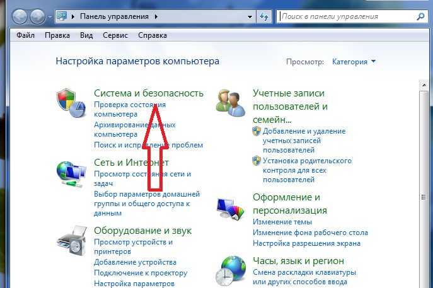Open the Категория view dropdown
433x288 pixels.
pyautogui.click(x=354, y=62)
